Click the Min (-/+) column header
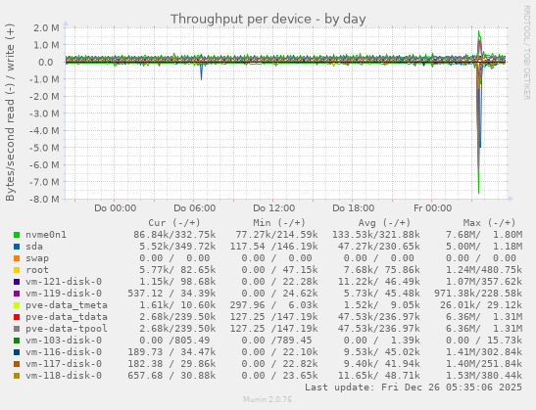This screenshot has height=410, width=536. coord(279,223)
